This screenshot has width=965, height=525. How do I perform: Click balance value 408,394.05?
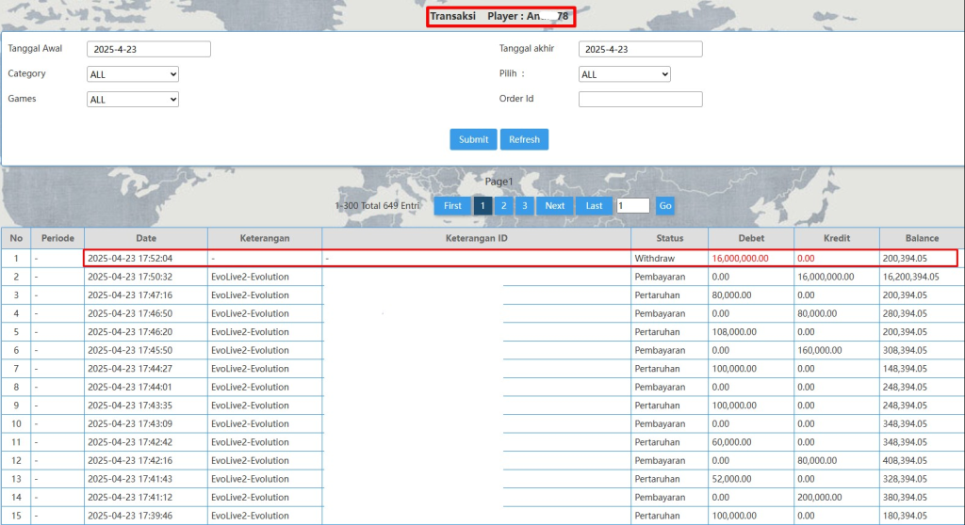[x=905, y=460]
